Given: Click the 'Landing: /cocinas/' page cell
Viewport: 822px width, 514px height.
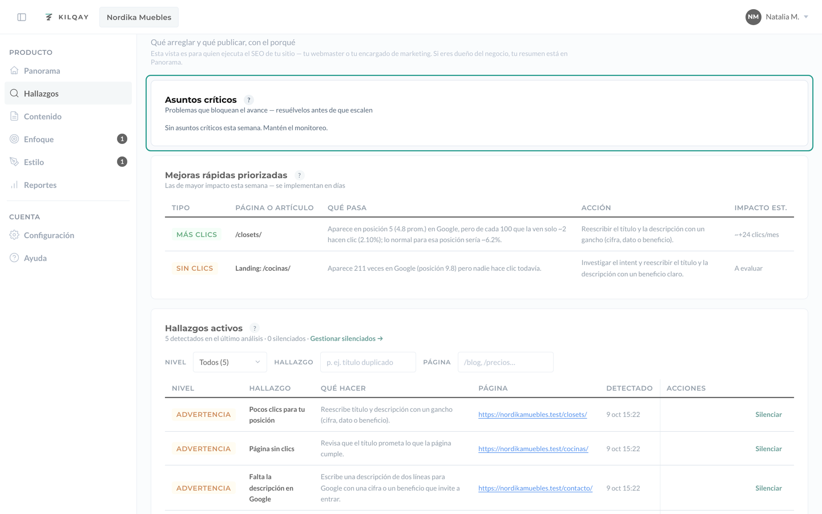Looking at the screenshot, I should (263, 268).
